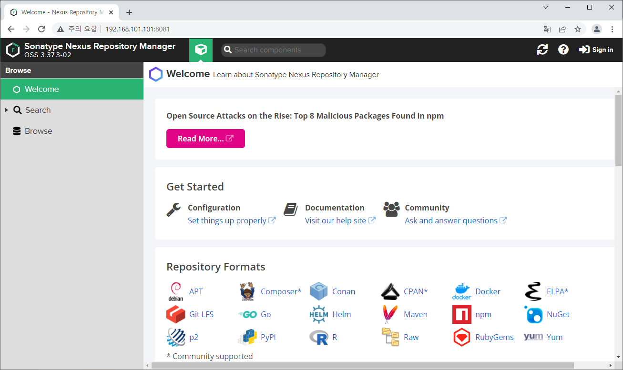Click the Helm wheel logo
623x370 pixels.
[318, 314]
